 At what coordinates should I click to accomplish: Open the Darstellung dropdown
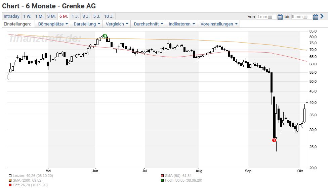coord(87,24)
